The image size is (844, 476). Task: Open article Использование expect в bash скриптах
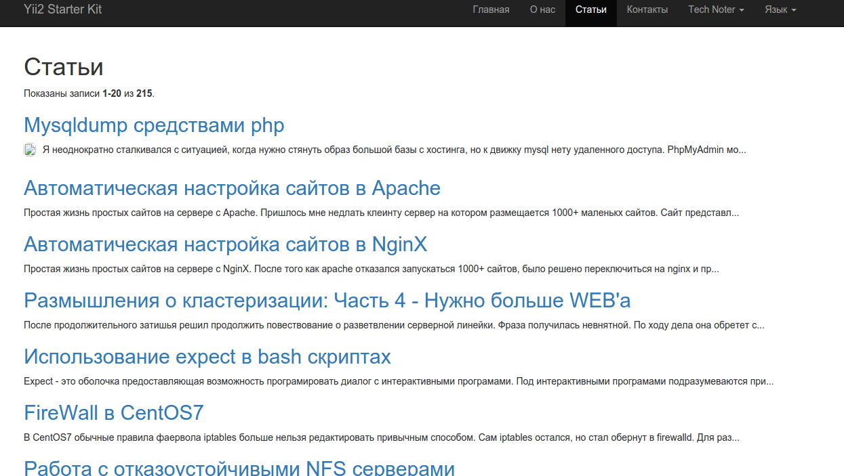pos(207,356)
